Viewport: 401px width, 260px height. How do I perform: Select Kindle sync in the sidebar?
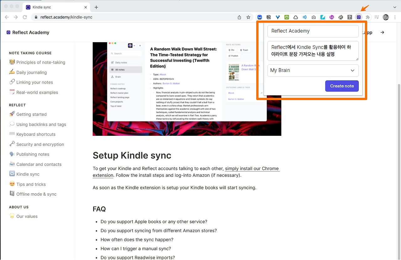pos(24,174)
